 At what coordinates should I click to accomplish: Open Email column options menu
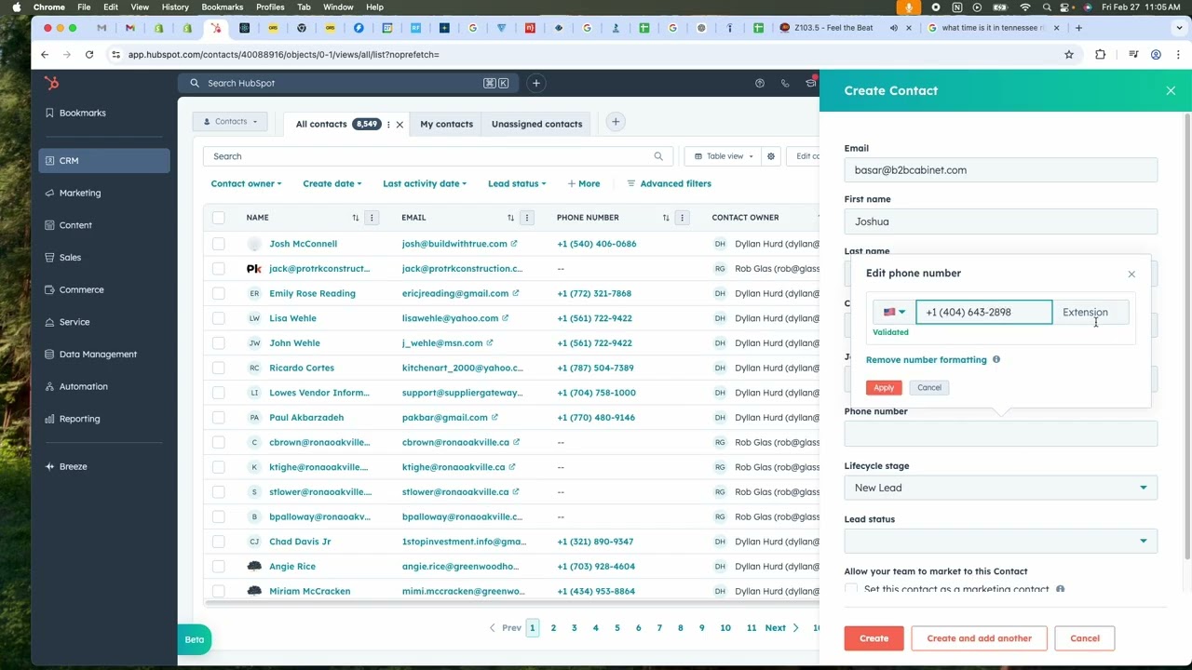tap(527, 218)
